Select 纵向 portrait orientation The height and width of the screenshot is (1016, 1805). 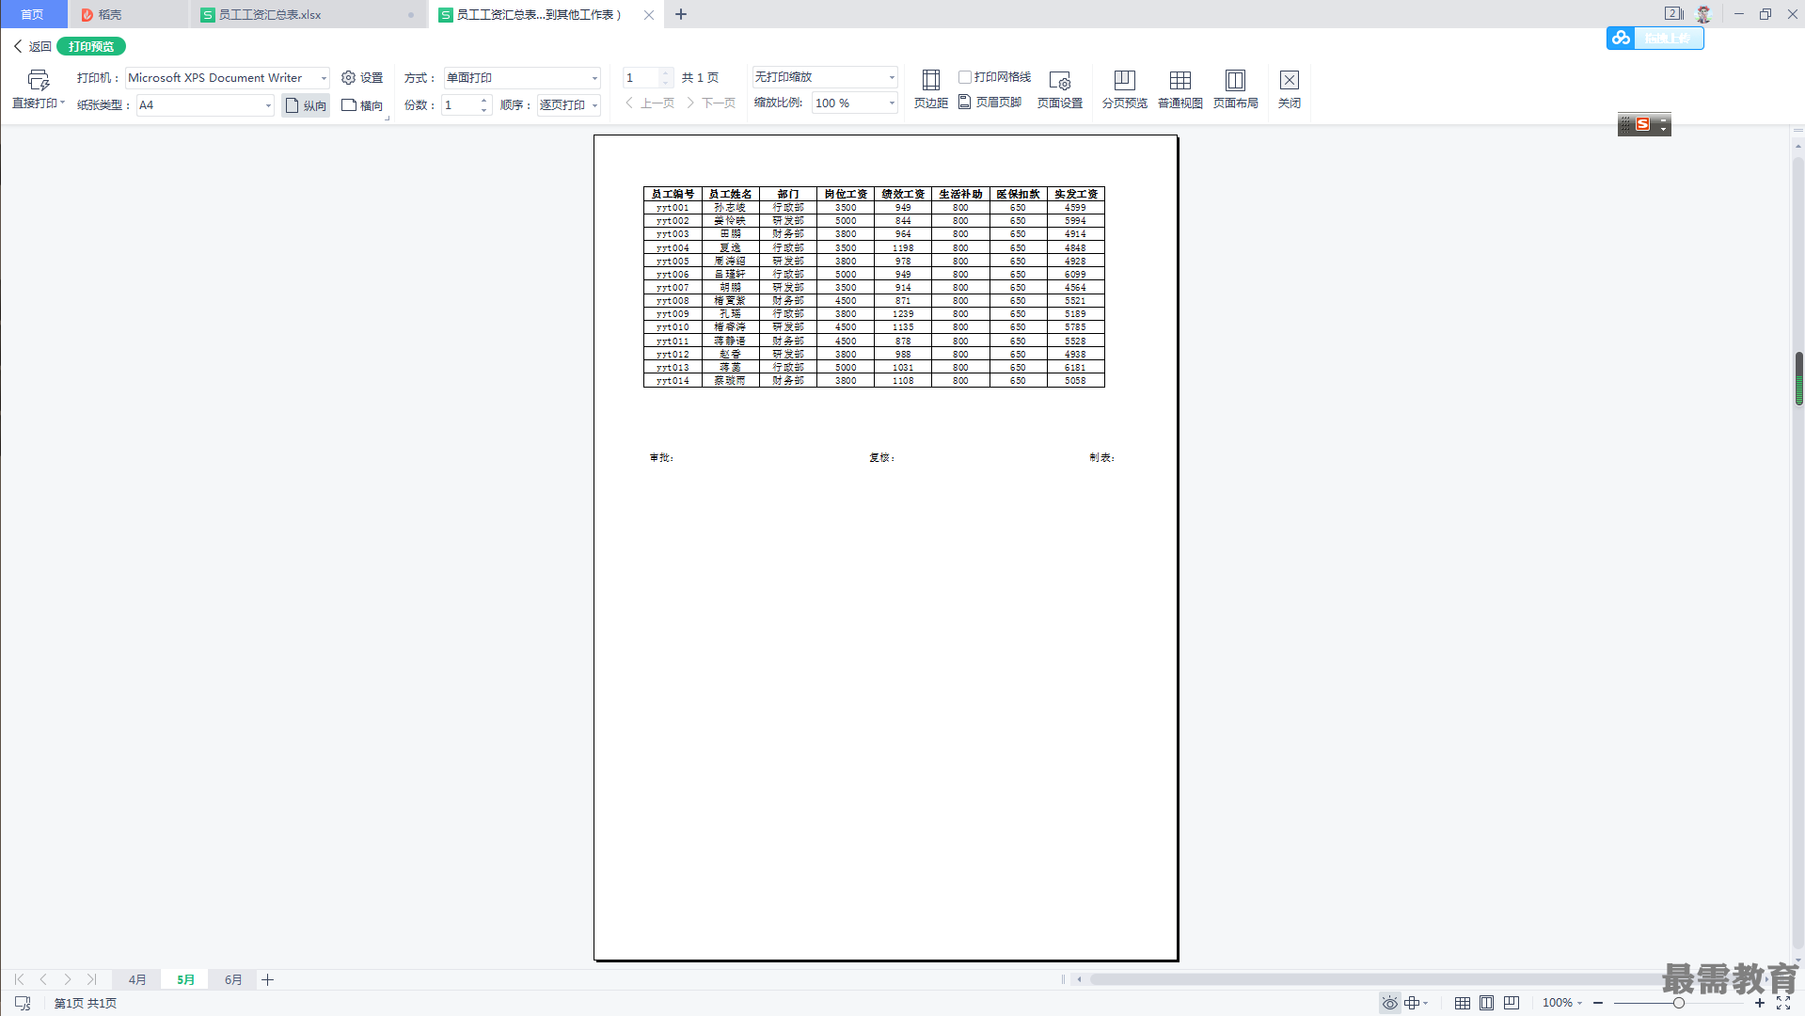pos(306,105)
